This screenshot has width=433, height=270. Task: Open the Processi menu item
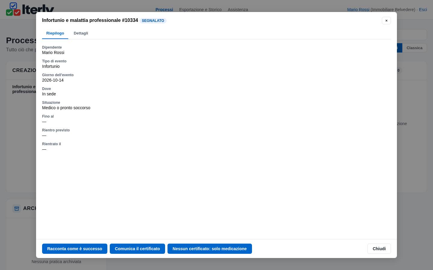pos(164,10)
